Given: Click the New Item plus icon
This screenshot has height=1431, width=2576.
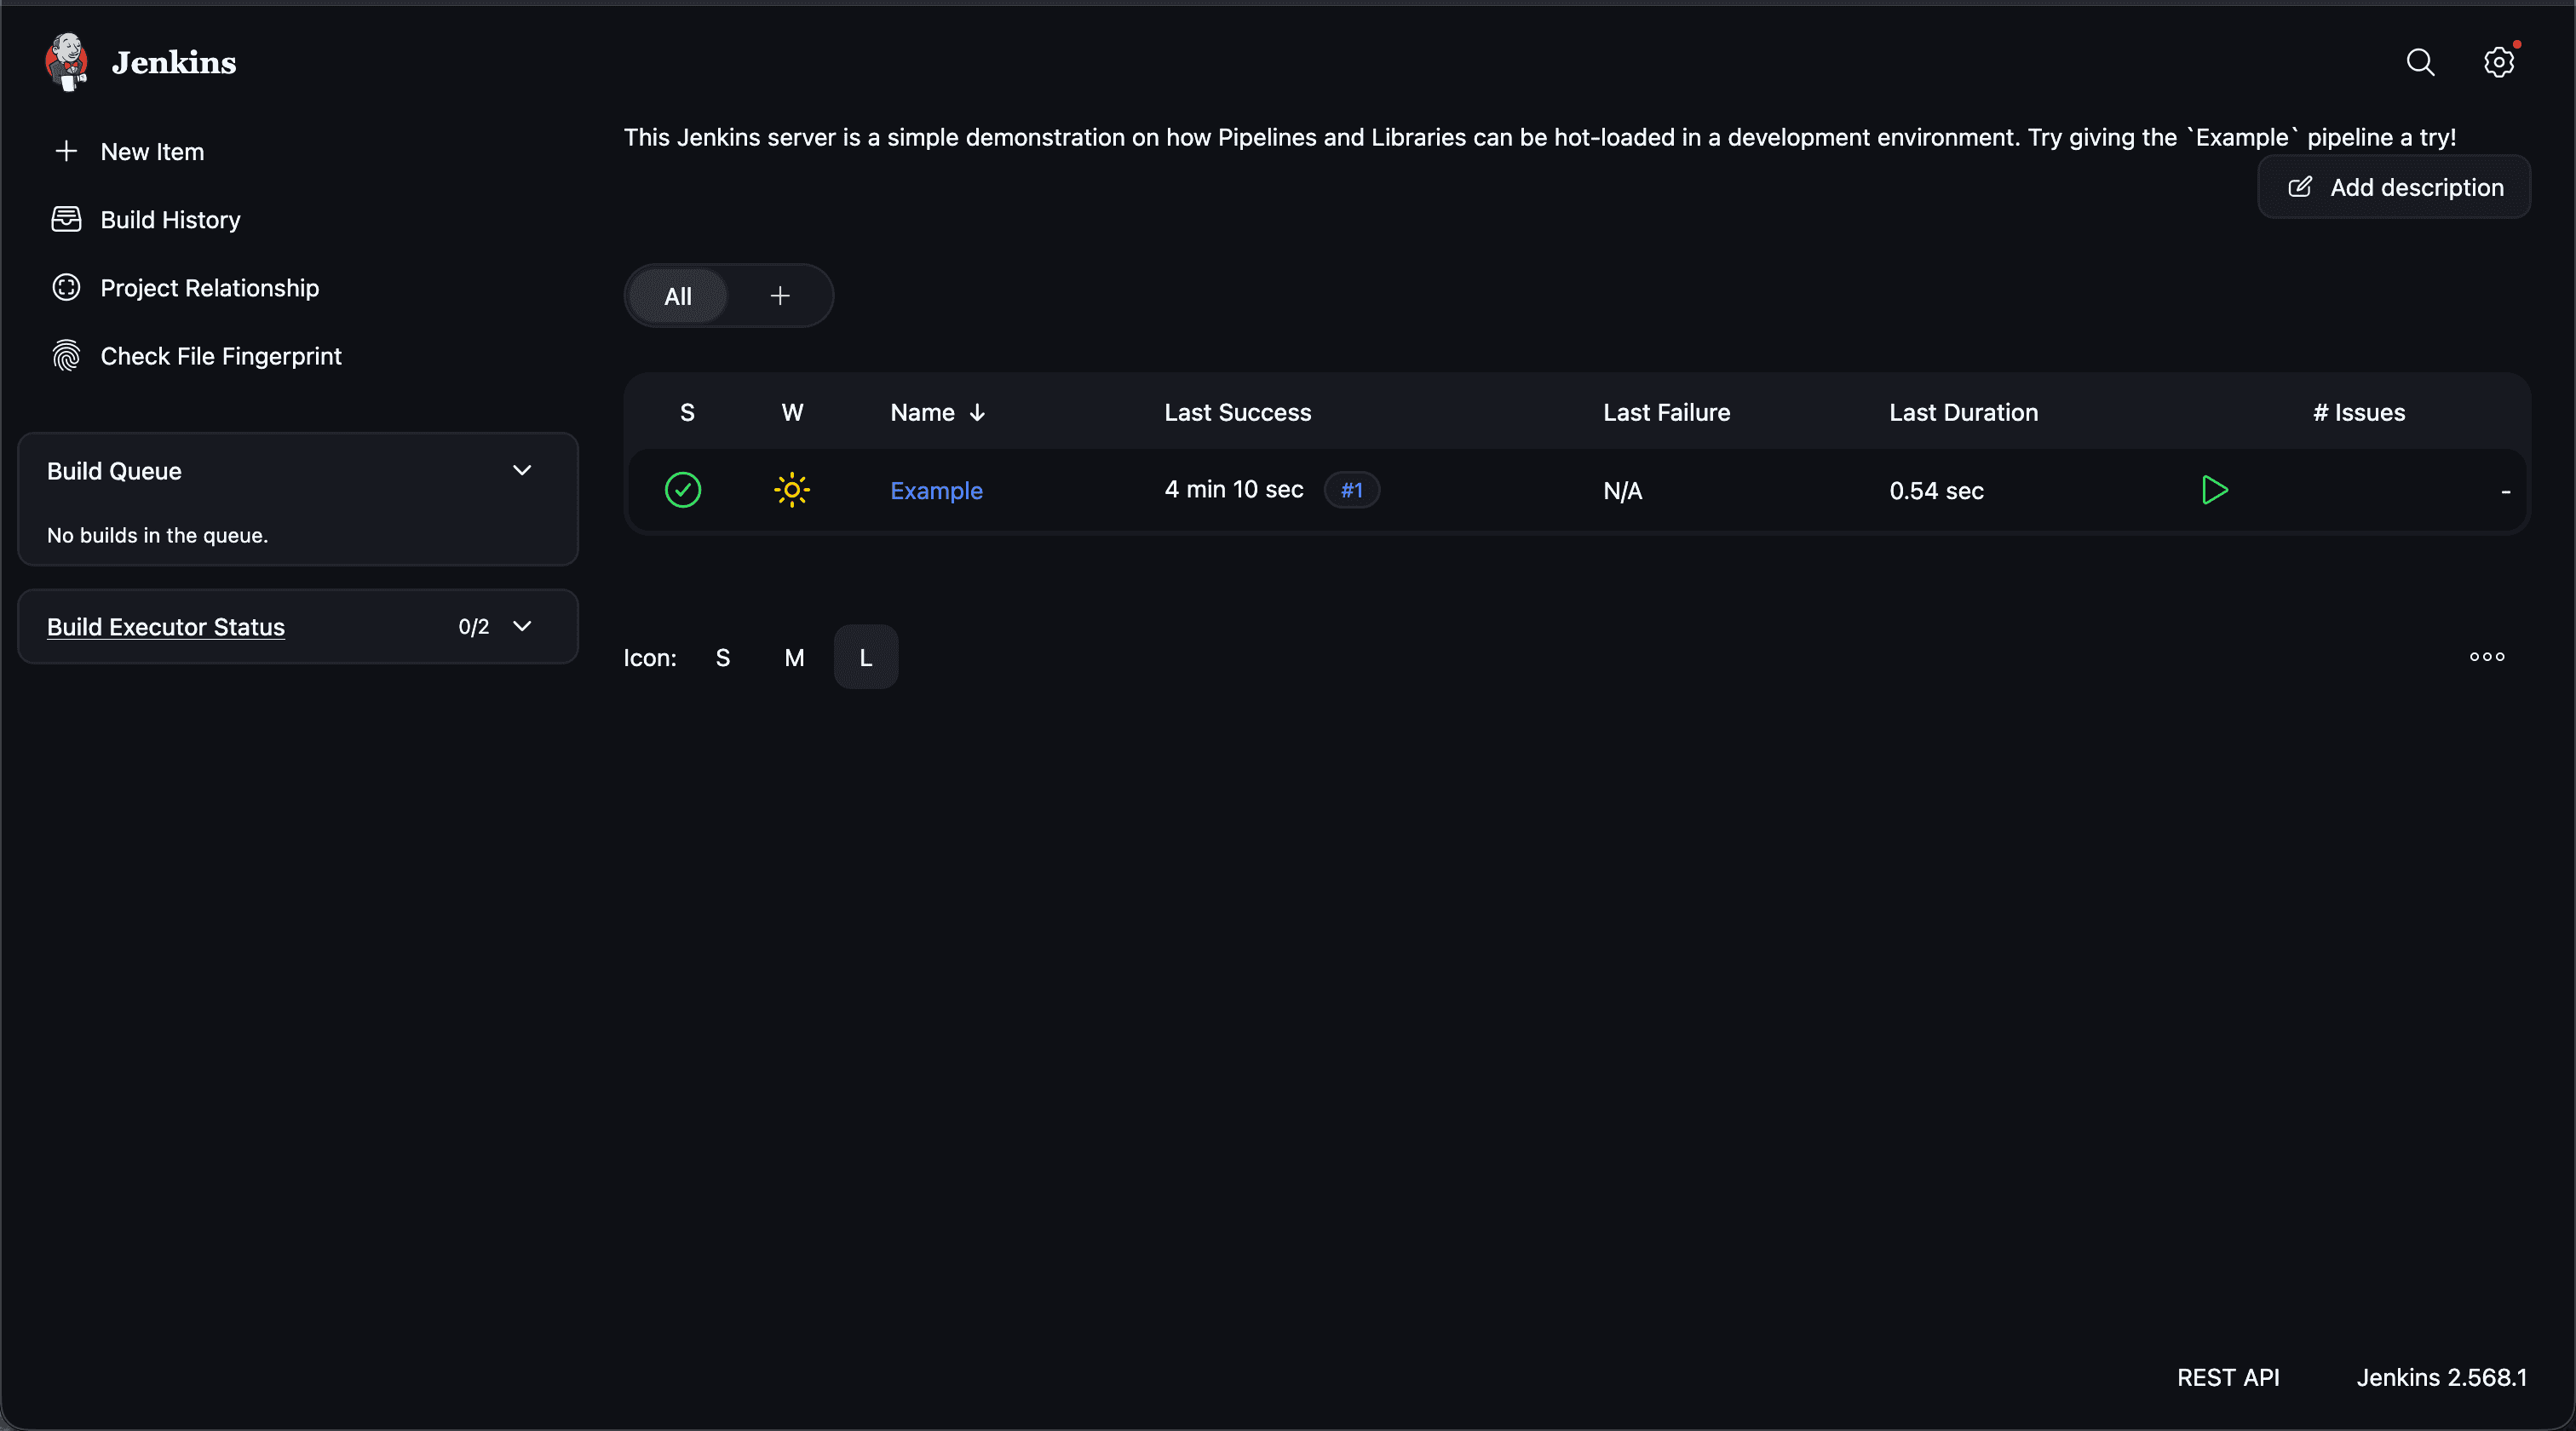Looking at the screenshot, I should tap(66, 151).
